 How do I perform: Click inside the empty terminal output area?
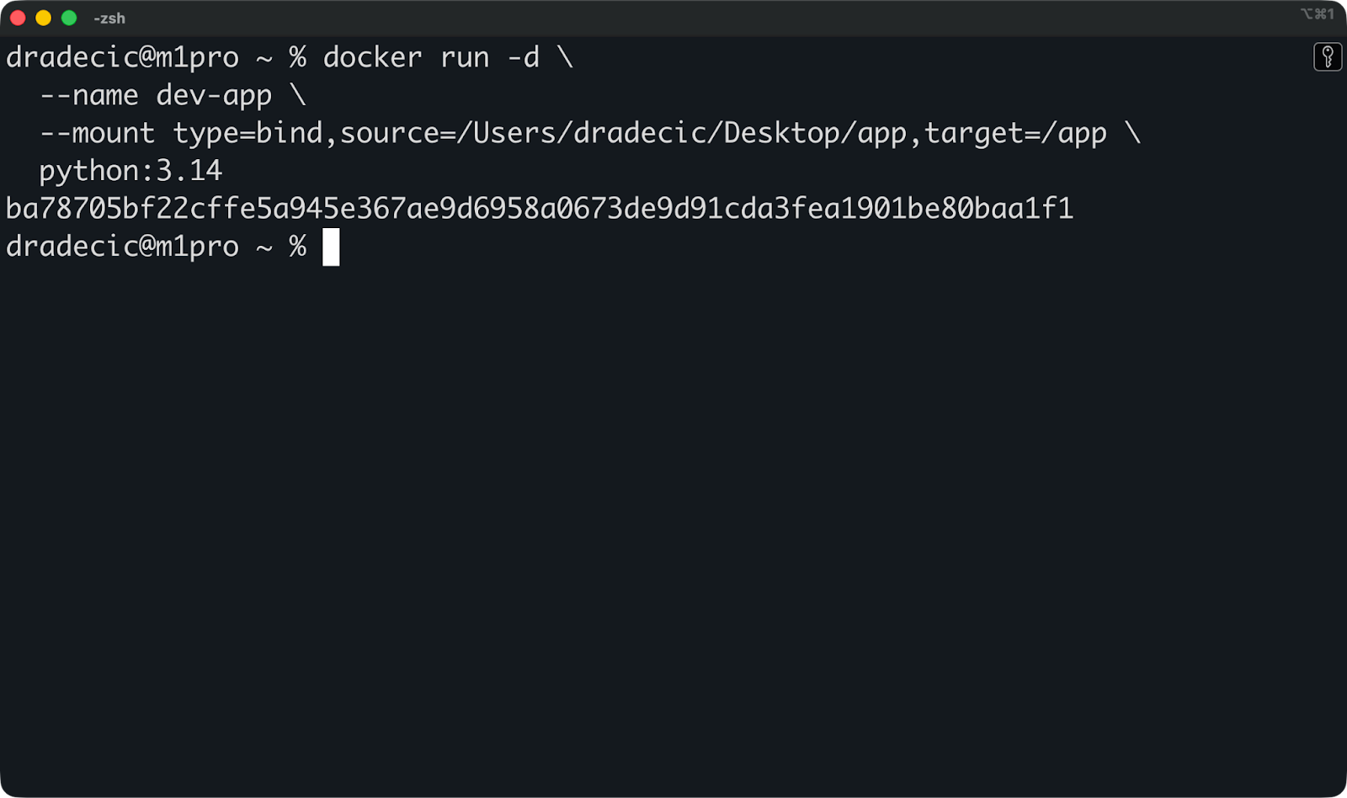pyautogui.click(x=673, y=505)
